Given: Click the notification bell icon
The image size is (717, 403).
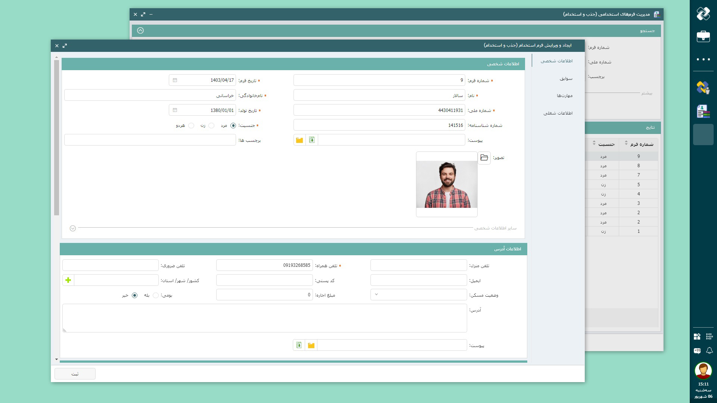Looking at the screenshot, I should (x=709, y=350).
